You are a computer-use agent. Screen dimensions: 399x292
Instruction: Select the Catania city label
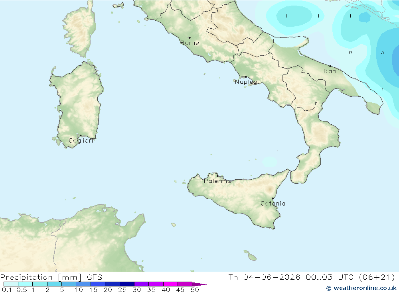coord(273,203)
